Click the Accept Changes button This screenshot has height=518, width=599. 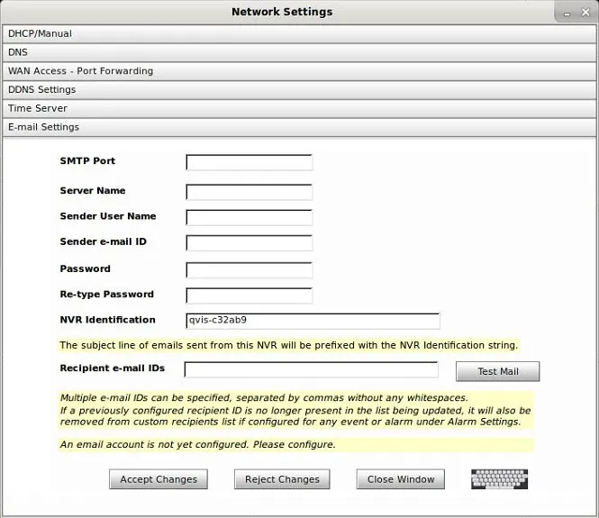pos(159,479)
